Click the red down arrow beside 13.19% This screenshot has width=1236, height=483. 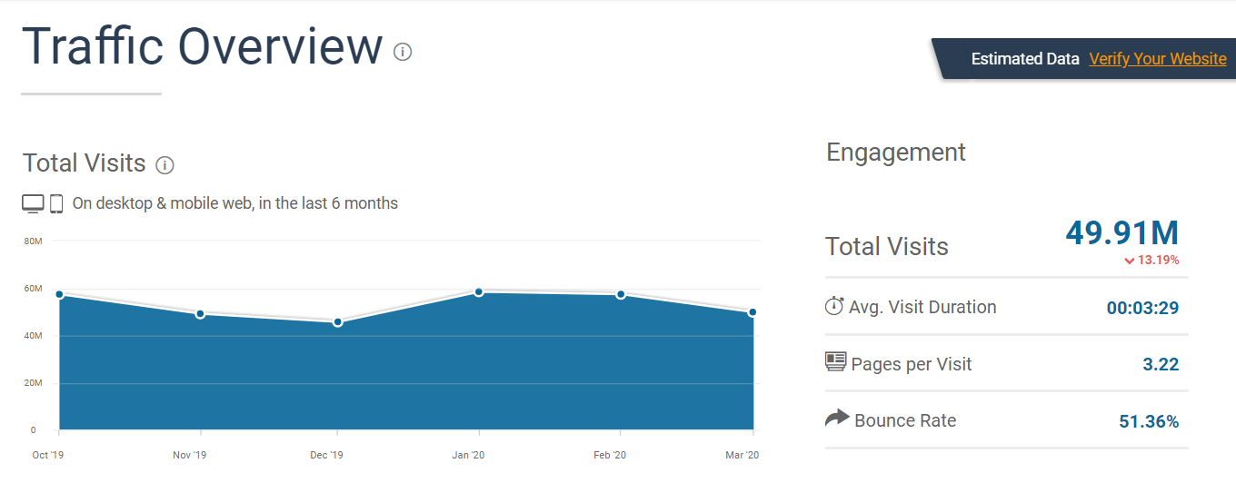tap(1130, 261)
